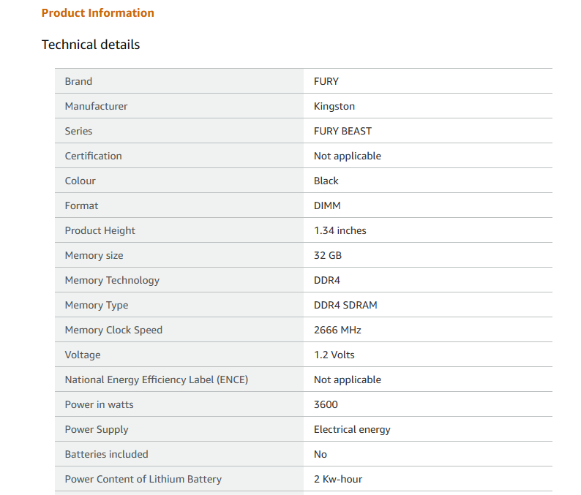Select the FURY BEAST series value

coord(342,131)
